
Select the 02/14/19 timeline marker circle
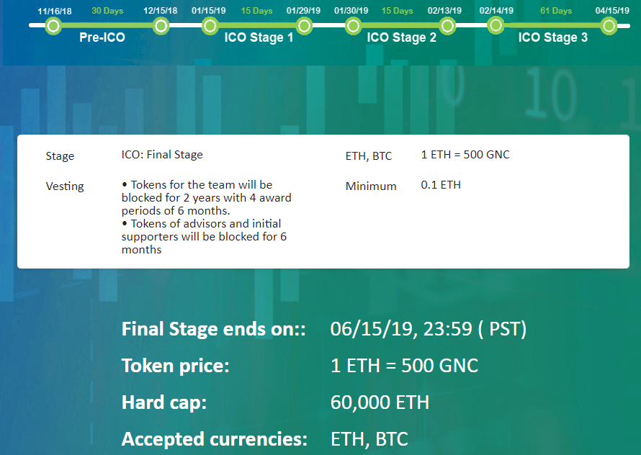tap(496, 26)
